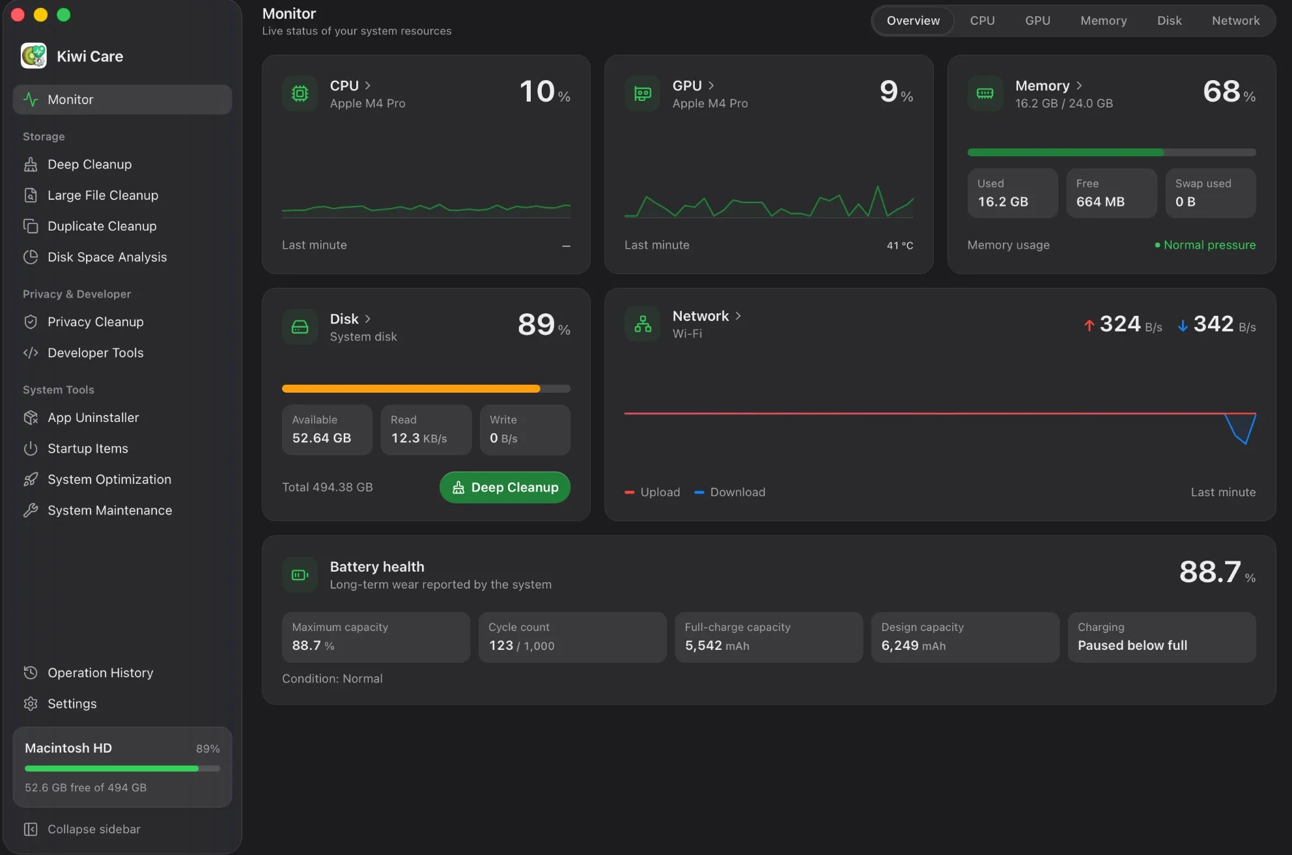This screenshot has height=855, width=1292.
Task: Switch to the CPU tab
Action: [982, 21]
